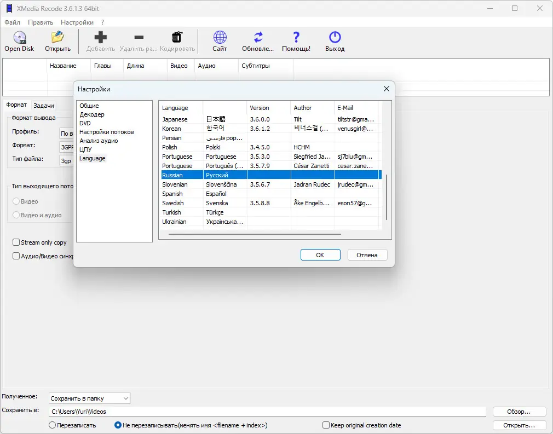The image size is (553, 434).
Task: Select Language in settings list
Action: [93, 158]
